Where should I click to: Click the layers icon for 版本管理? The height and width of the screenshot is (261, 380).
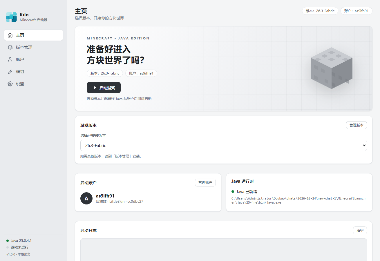[10, 47]
